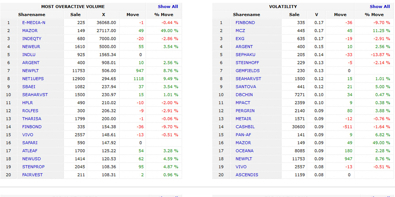This screenshot has width=395, height=197.
Task: Open the GEMFIELDS share link
Action: [247, 71]
